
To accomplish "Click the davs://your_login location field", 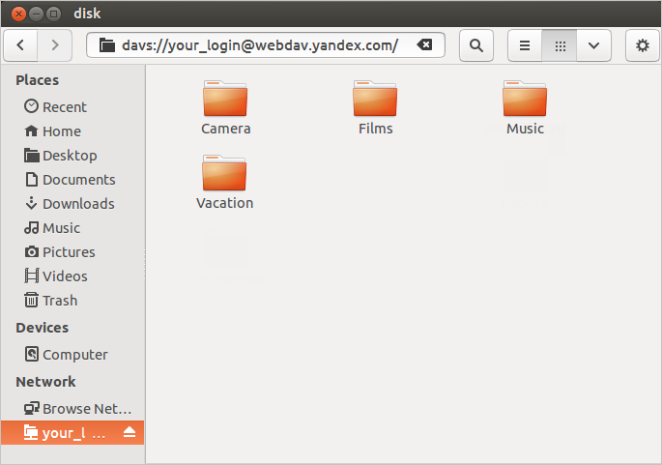I will tap(266, 44).
